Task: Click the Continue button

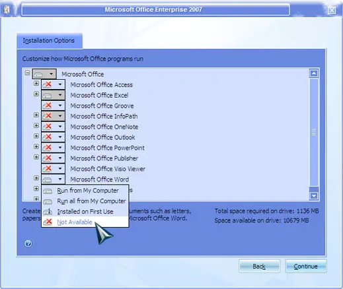Action: pos(306,267)
